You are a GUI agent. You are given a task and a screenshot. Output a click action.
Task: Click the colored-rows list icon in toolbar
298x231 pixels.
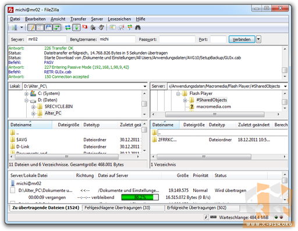point(112,27)
